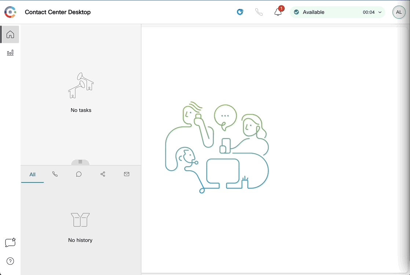The image size is (410, 275).
Task: Collapse the task list using the handle
Action: 80,162
